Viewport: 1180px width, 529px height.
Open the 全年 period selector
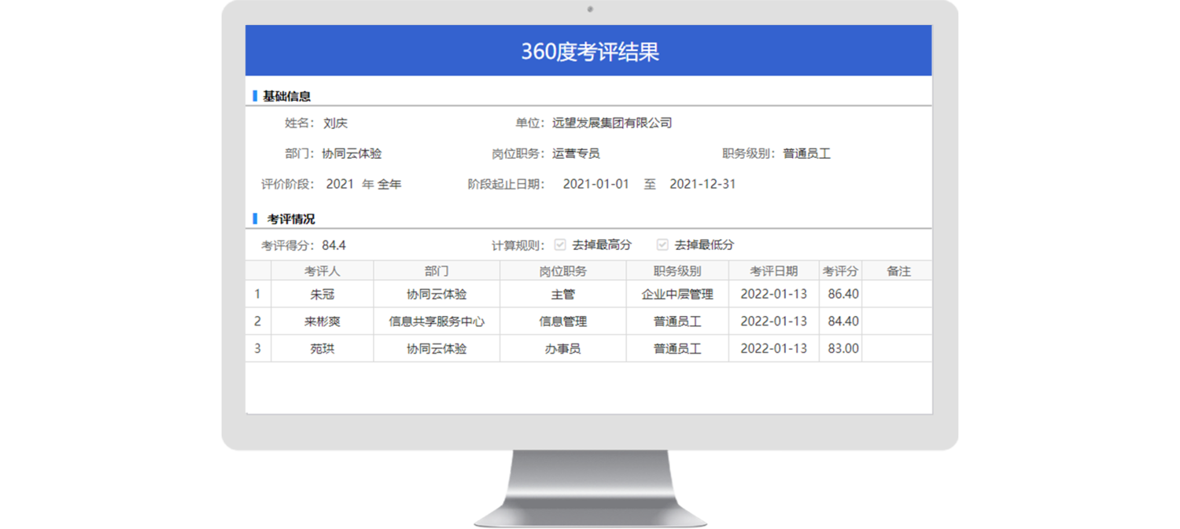click(389, 184)
